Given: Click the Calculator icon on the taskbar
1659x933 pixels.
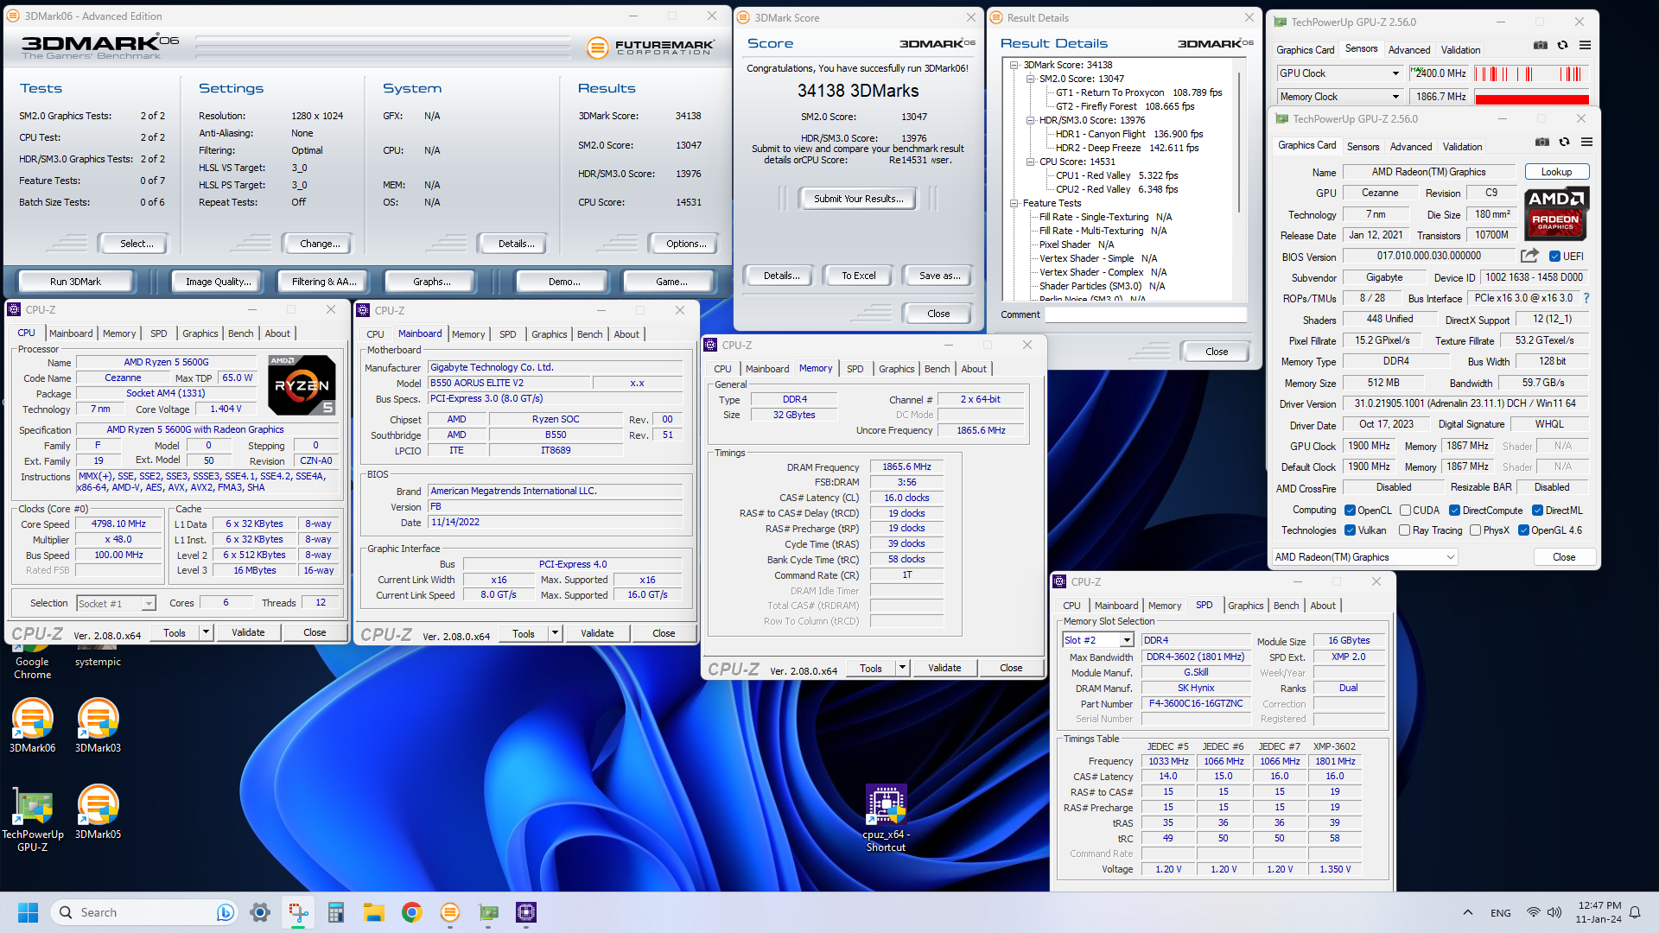Looking at the screenshot, I should click(336, 912).
